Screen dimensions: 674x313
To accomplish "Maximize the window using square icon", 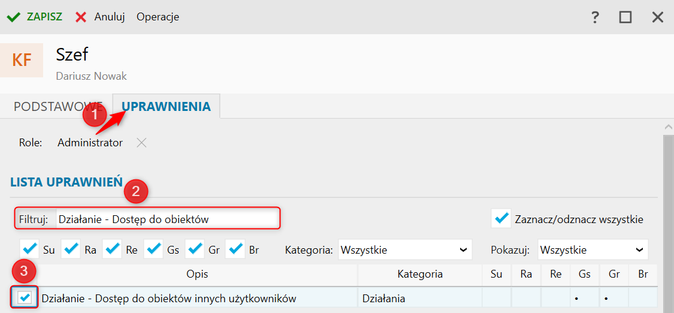I will (625, 17).
